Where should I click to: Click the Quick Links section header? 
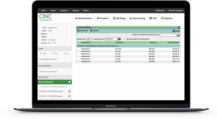(x=54, y=77)
